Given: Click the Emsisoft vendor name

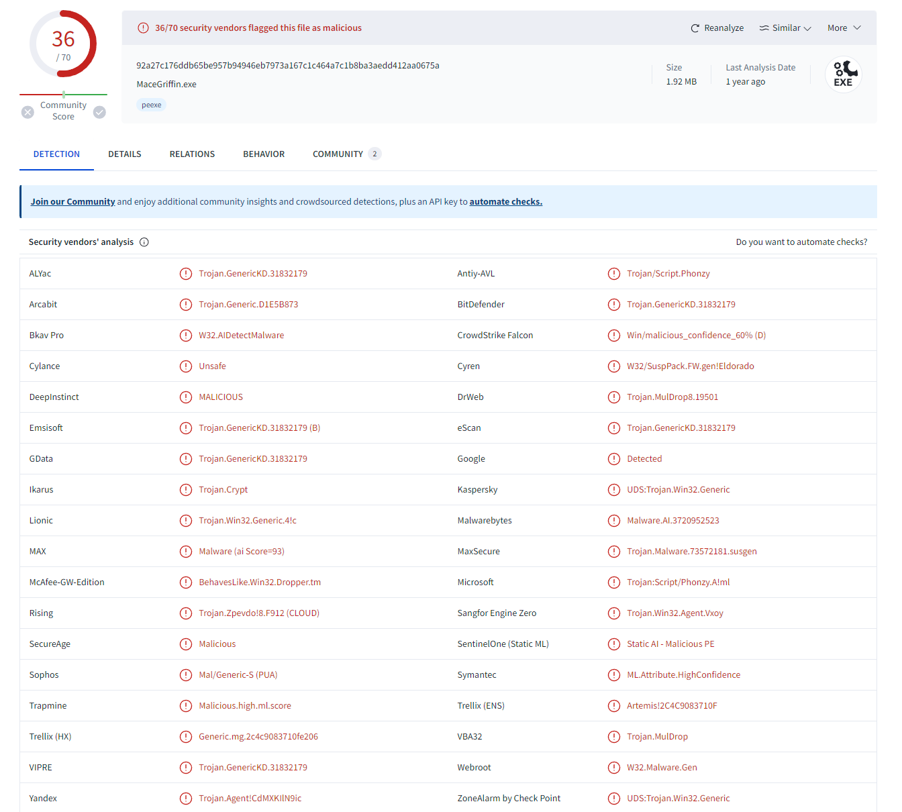Looking at the screenshot, I should coord(46,428).
